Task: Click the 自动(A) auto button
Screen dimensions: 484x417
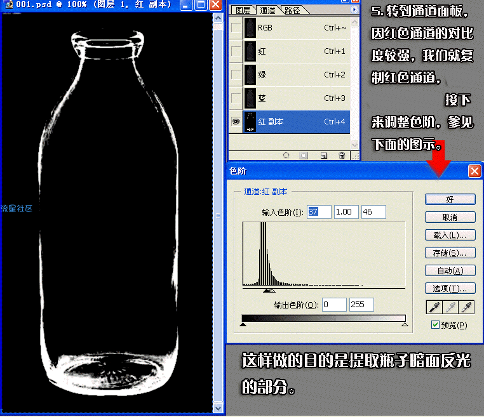Action: click(450, 271)
